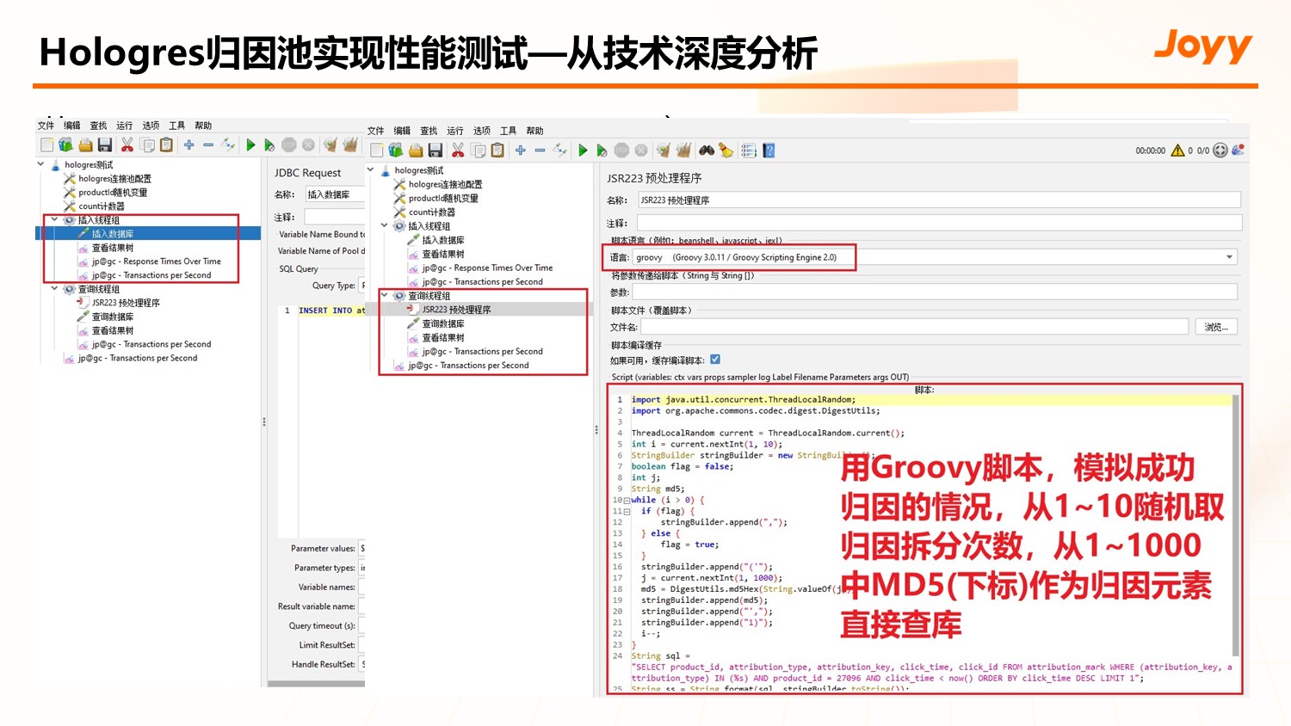Collapse 查询线程组 node in JDBC Request window
This screenshot has height=726, width=1291.
click(54, 289)
